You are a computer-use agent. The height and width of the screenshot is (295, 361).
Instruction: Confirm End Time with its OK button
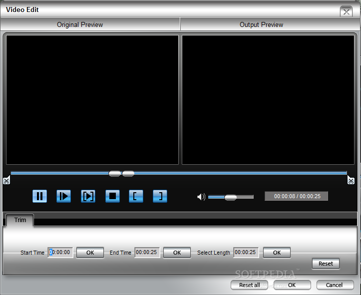tap(177, 253)
